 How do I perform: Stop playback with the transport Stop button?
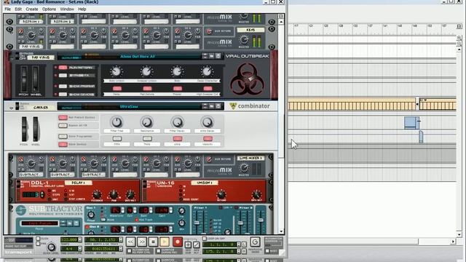pos(153,242)
